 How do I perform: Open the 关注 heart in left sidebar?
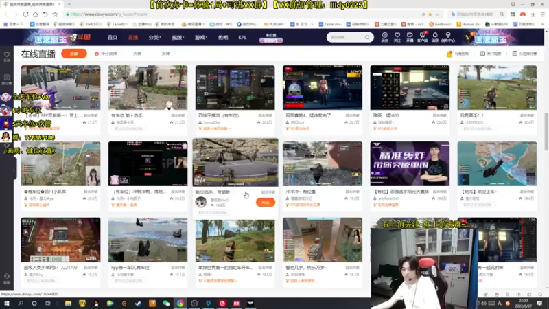click(x=7, y=57)
